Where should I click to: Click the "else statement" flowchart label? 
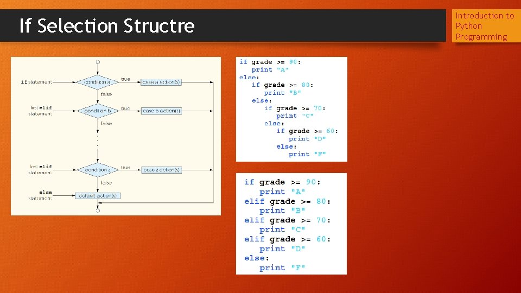click(40, 195)
